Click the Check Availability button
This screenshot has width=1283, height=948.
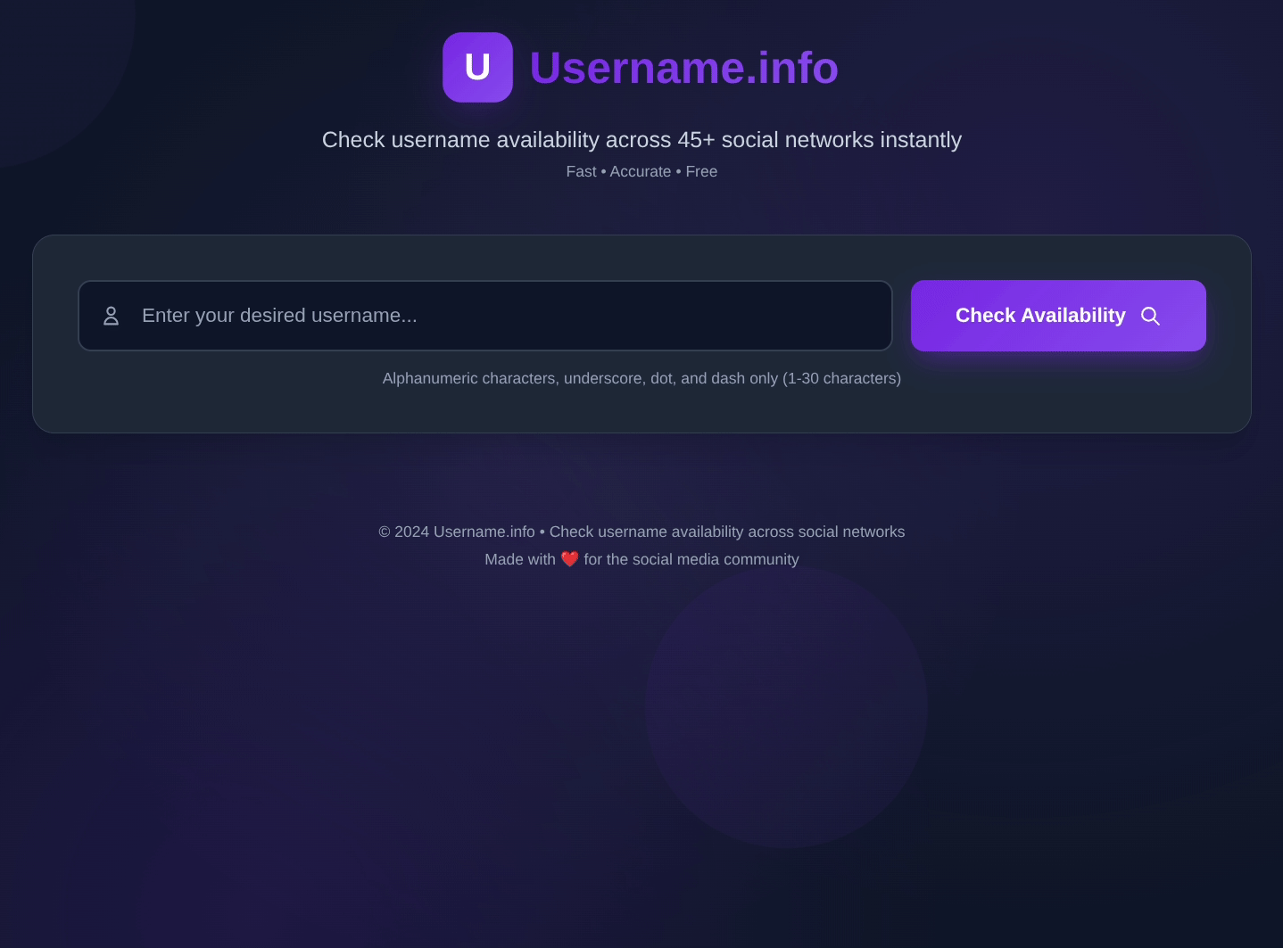pyautogui.click(x=1058, y=316)
